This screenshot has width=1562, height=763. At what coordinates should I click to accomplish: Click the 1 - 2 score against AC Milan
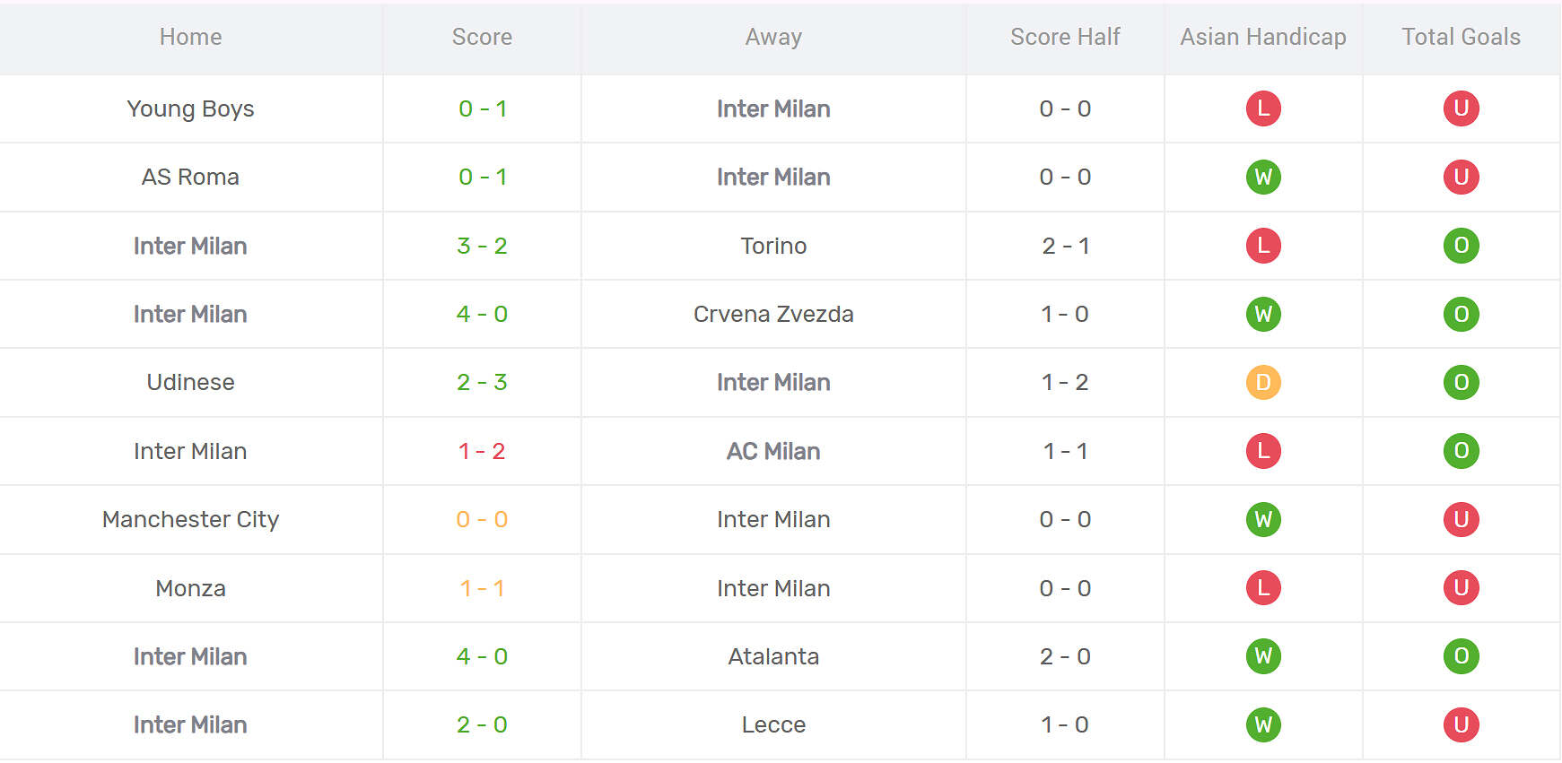click(x=482, y=451)
